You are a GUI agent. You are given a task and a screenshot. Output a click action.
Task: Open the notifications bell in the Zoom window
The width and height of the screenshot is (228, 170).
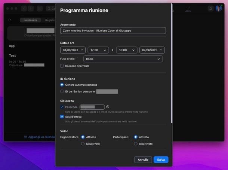210,9
